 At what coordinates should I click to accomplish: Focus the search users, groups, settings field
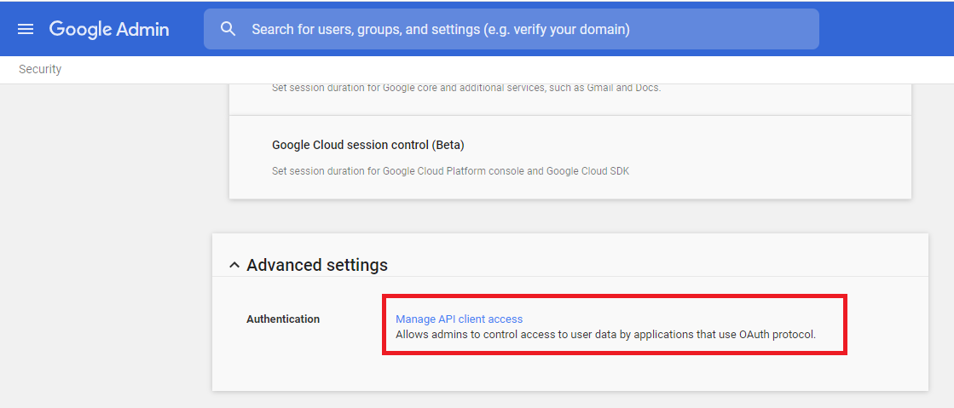511,29
